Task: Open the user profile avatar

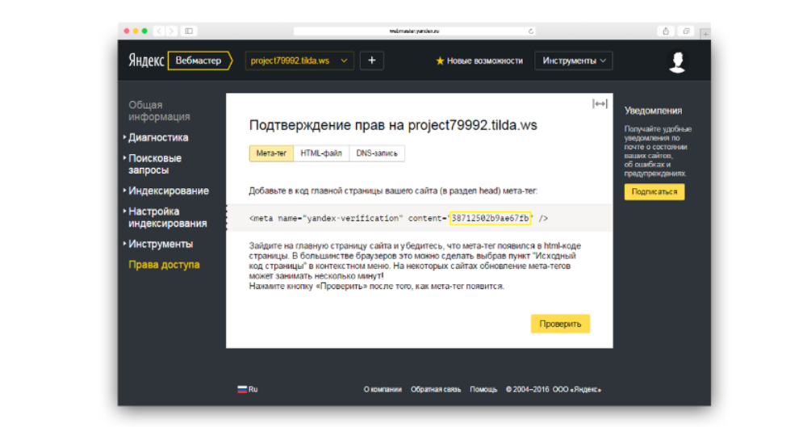Action: pyautogui.click(x=677, y=61)
